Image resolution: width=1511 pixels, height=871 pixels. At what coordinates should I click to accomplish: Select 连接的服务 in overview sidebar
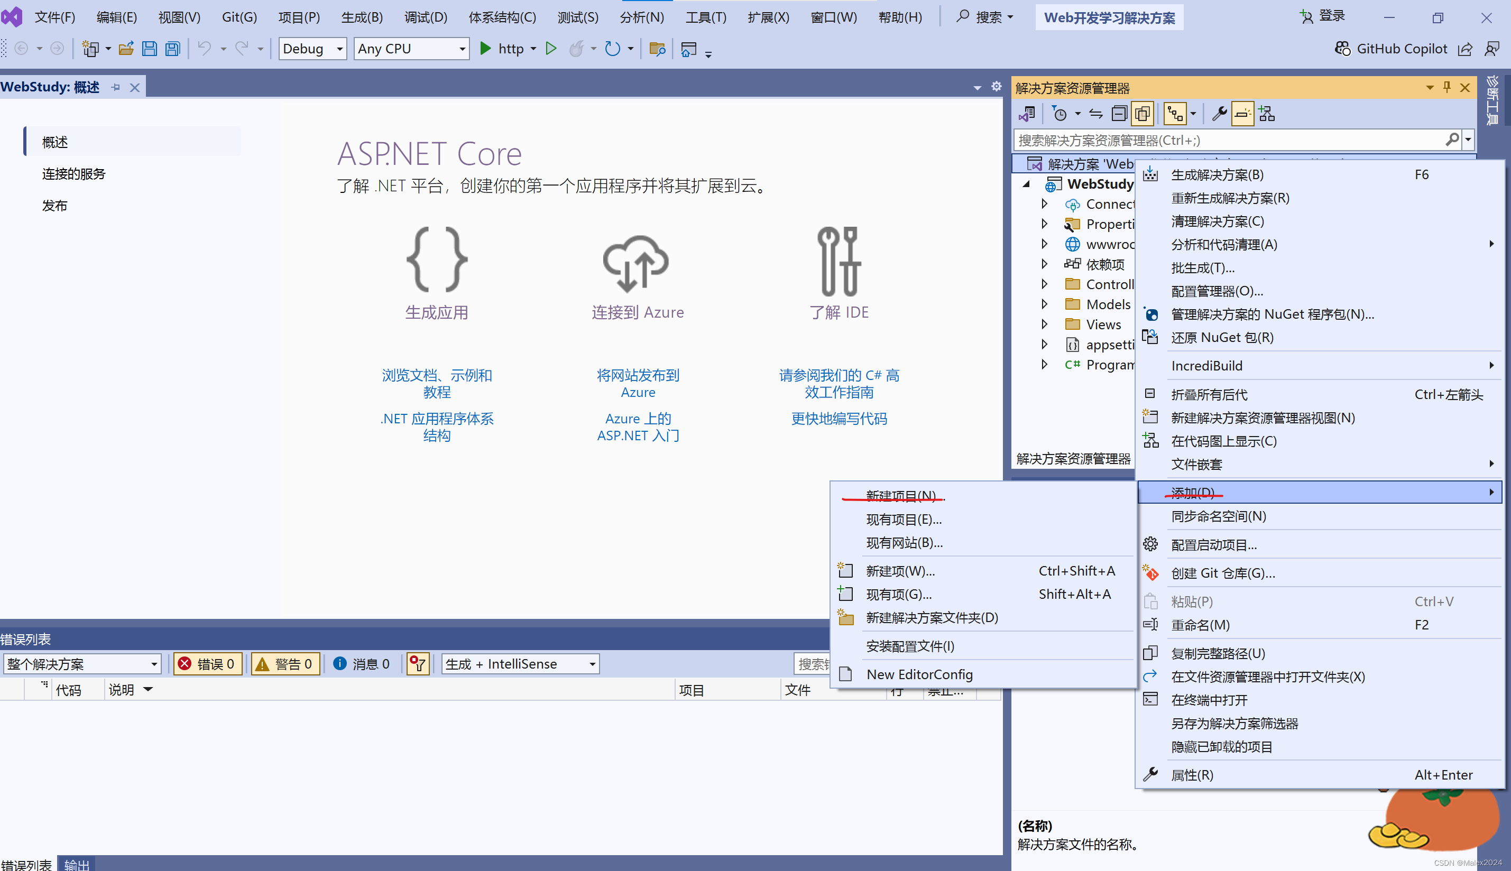[73, 173]
